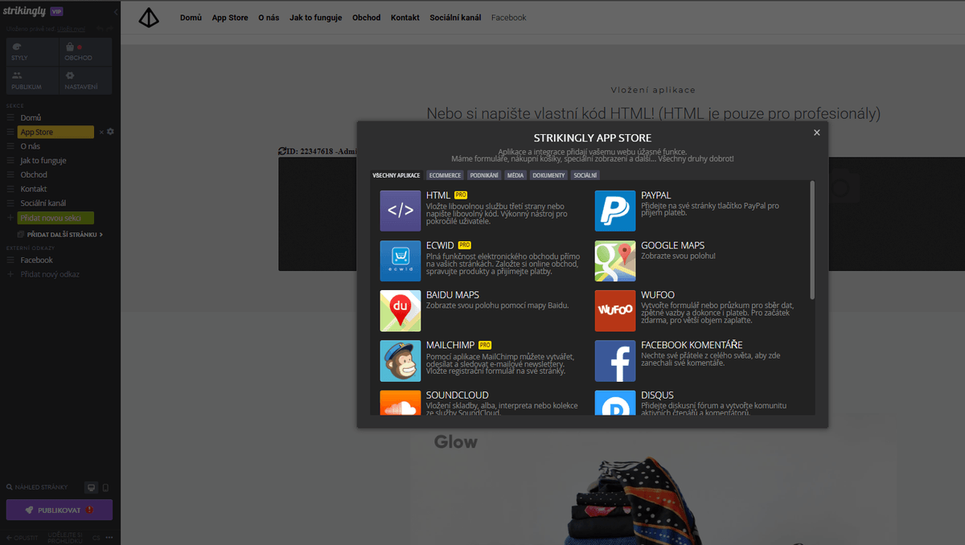This screenshot has height=545, width=965.
Task: Select Kontakt section in sidebar
Action: (34, 189)
